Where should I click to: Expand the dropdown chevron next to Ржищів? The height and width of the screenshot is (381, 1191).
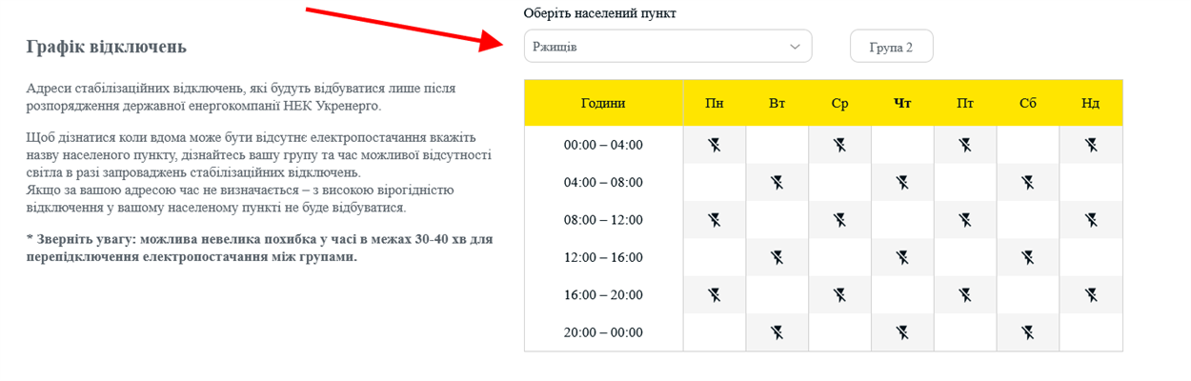point(795,47)
